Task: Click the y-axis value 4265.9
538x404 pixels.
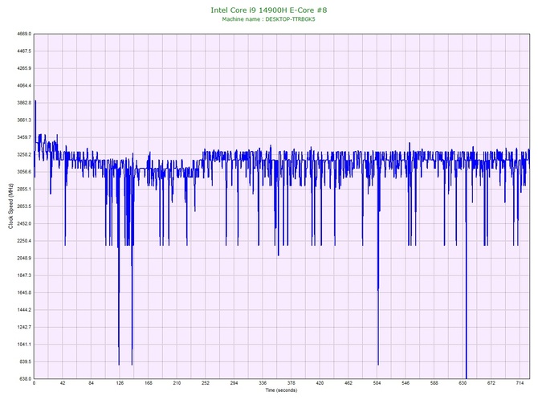Action: click(24, 68)
